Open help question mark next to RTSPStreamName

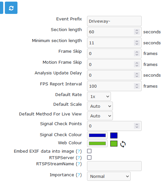pos(79,164)
